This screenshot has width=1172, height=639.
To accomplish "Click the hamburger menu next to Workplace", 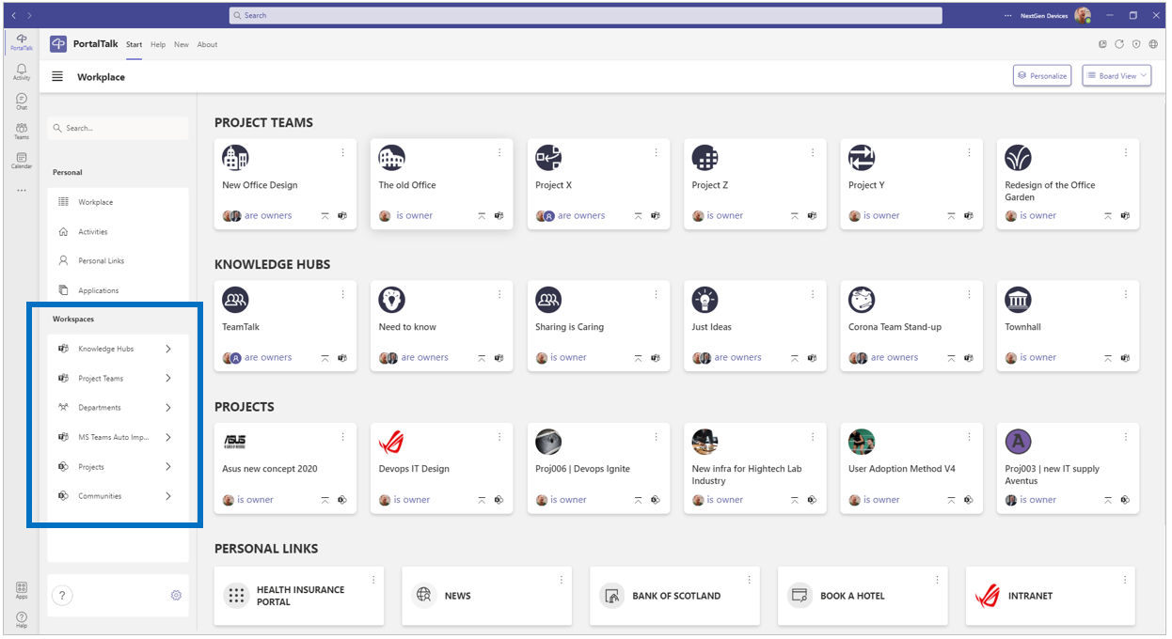I will click(x=58, y=77).
